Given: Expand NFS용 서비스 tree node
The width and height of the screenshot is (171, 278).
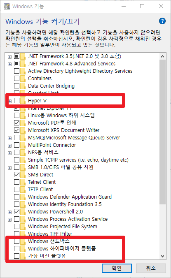Looking at the screenshot, I should pyautogui.click(x=10, y=153).
